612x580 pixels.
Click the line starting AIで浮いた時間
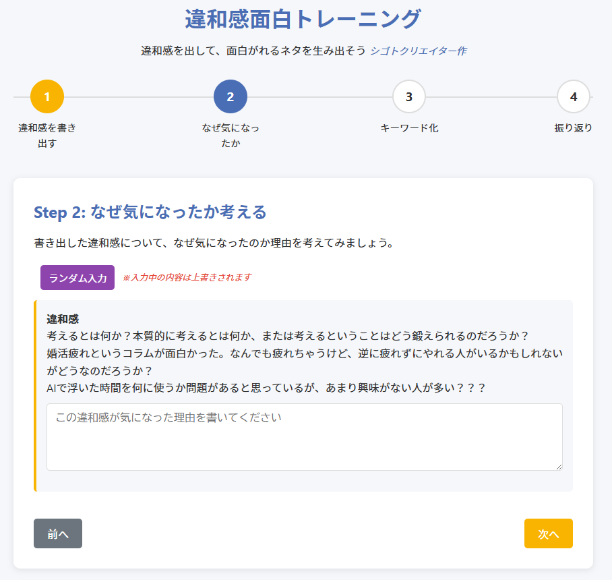pyautogui.click(x=266, y=388)
